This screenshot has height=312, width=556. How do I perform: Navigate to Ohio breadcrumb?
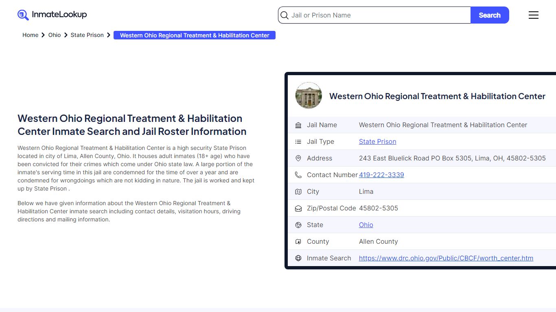tap(55, 35)
